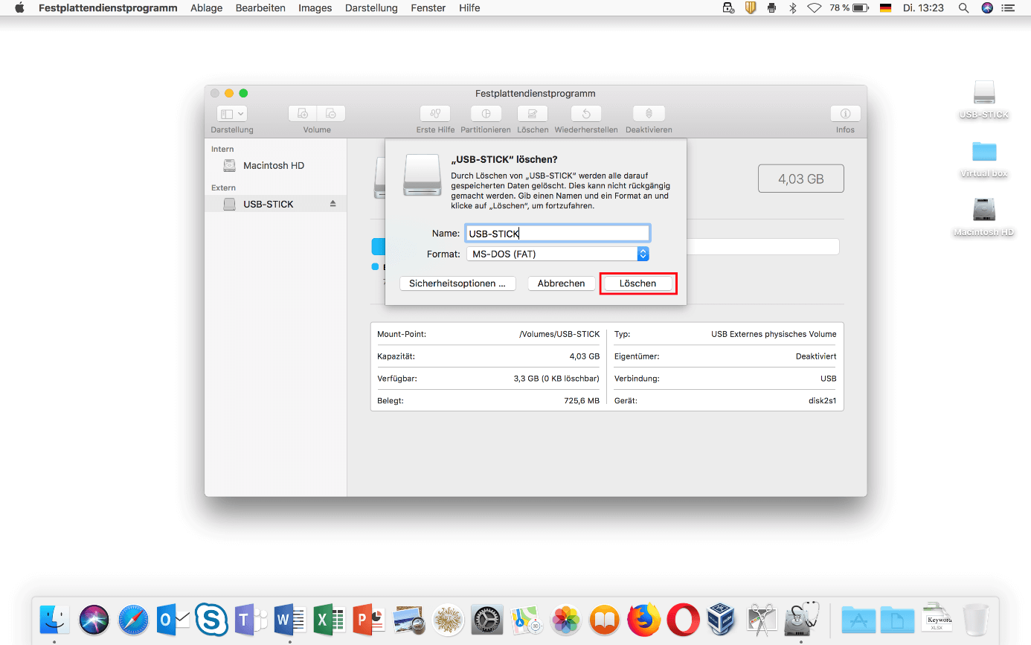The width and height of the screenshot is (1031, 645).
Task: Open the Fenster menu
Action: pos(428,8)
